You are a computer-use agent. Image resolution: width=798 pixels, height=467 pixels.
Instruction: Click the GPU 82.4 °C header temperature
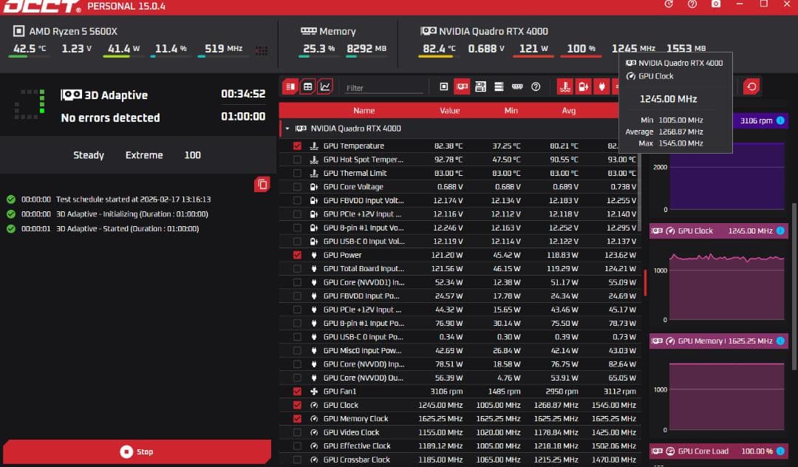(x=439, y=49)
